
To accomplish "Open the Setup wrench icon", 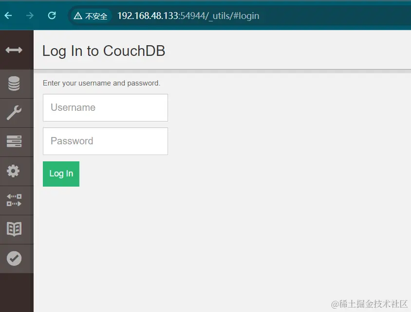I will tap(14, 113).
